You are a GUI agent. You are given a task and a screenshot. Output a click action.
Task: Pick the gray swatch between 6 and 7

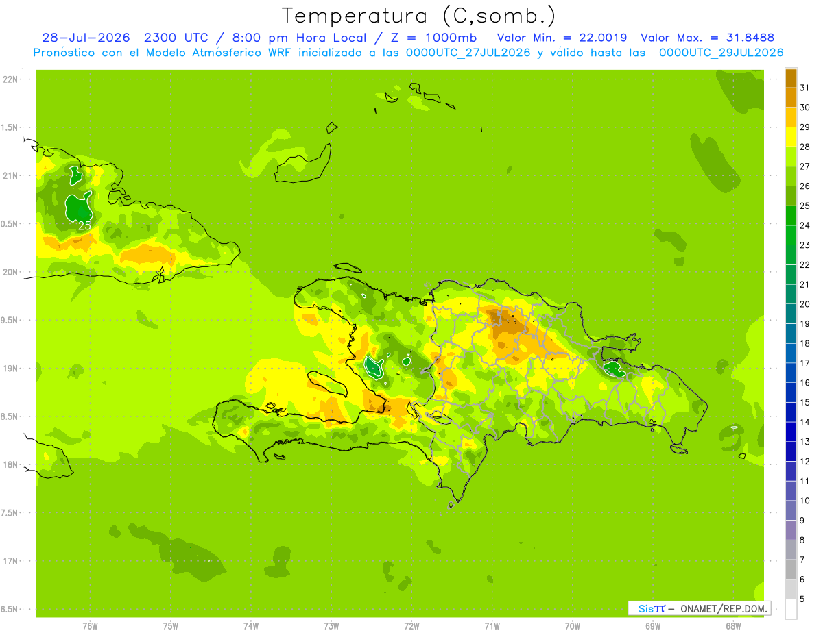click(x=791, y=570)
